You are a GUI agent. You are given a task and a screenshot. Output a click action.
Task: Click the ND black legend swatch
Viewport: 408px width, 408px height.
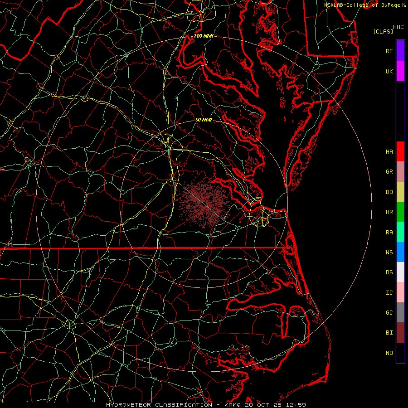[x=400, y=353]
